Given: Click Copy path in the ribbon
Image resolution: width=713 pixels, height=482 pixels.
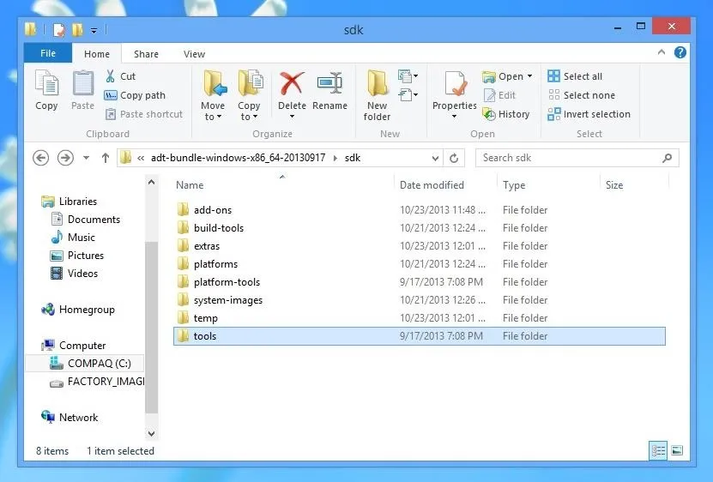Looking at the screenshot, I should (x=135, y=95).
